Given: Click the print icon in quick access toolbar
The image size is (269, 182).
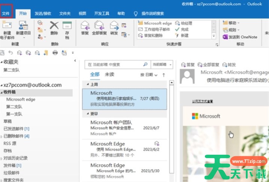Looking at the screenshot, I should point(55,53).
